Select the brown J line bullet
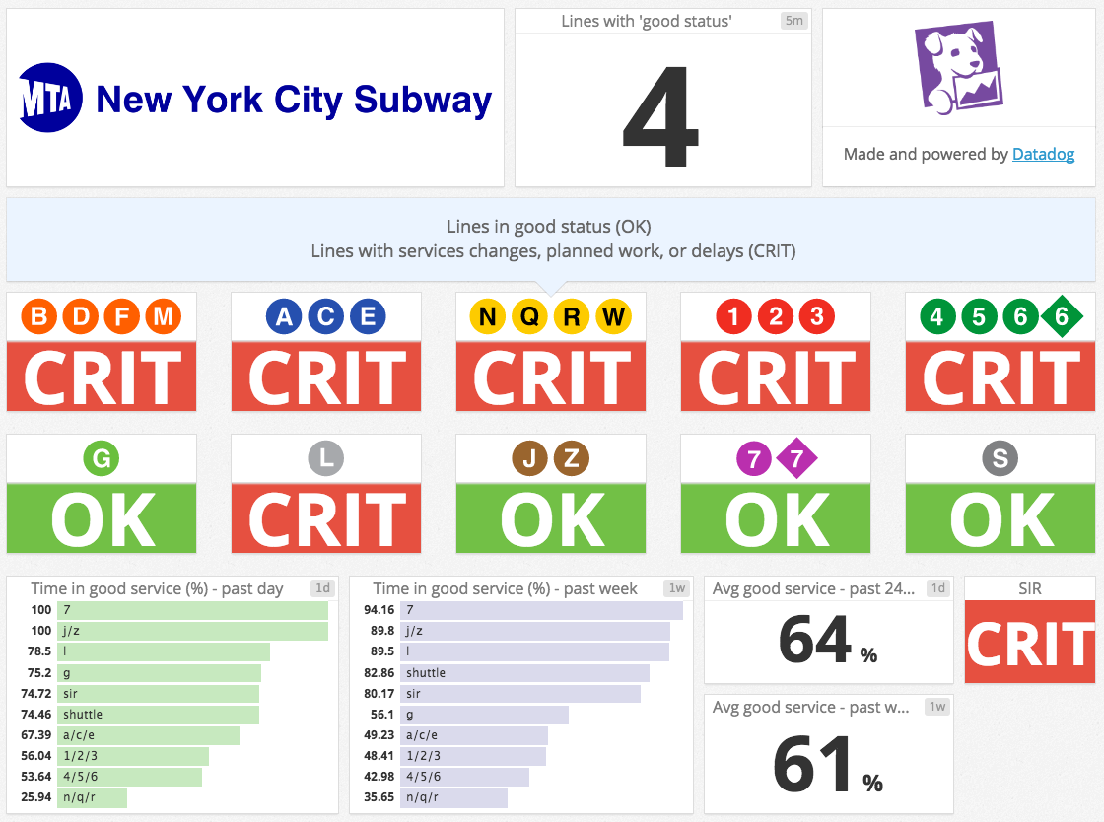Image resolution: width=1104 pixels, height=822 pixels. 529,457
